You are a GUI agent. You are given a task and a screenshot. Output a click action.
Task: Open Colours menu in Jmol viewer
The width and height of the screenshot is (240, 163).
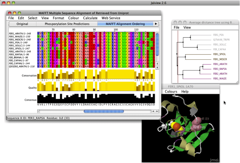point(171,92)
